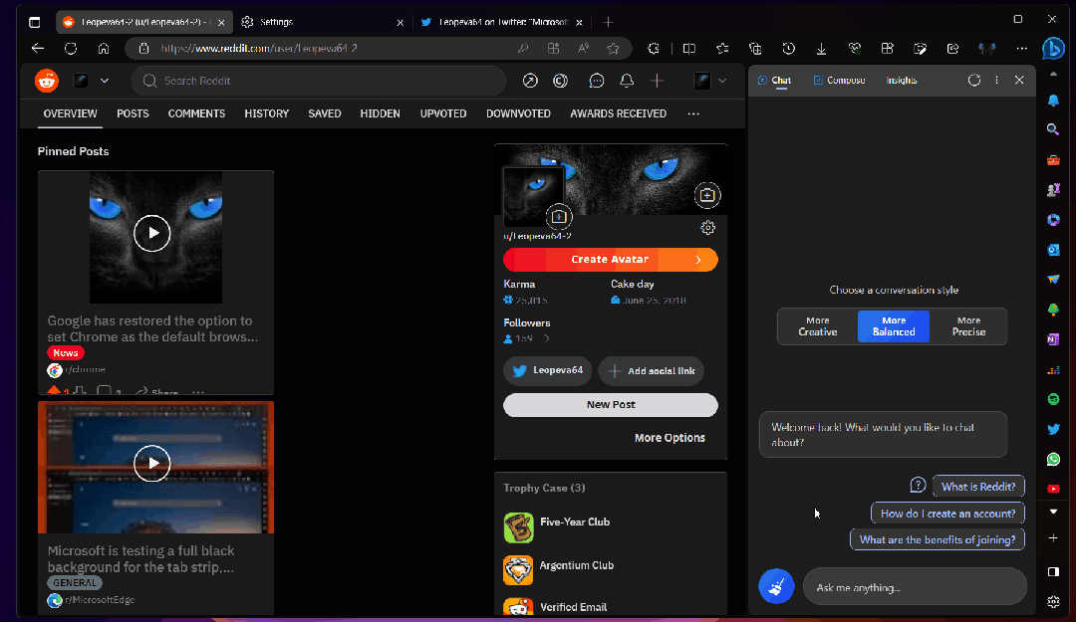Click the Ask me anything input field
The width and height of the screenshot is (1076, 622).
pos(914,586)
